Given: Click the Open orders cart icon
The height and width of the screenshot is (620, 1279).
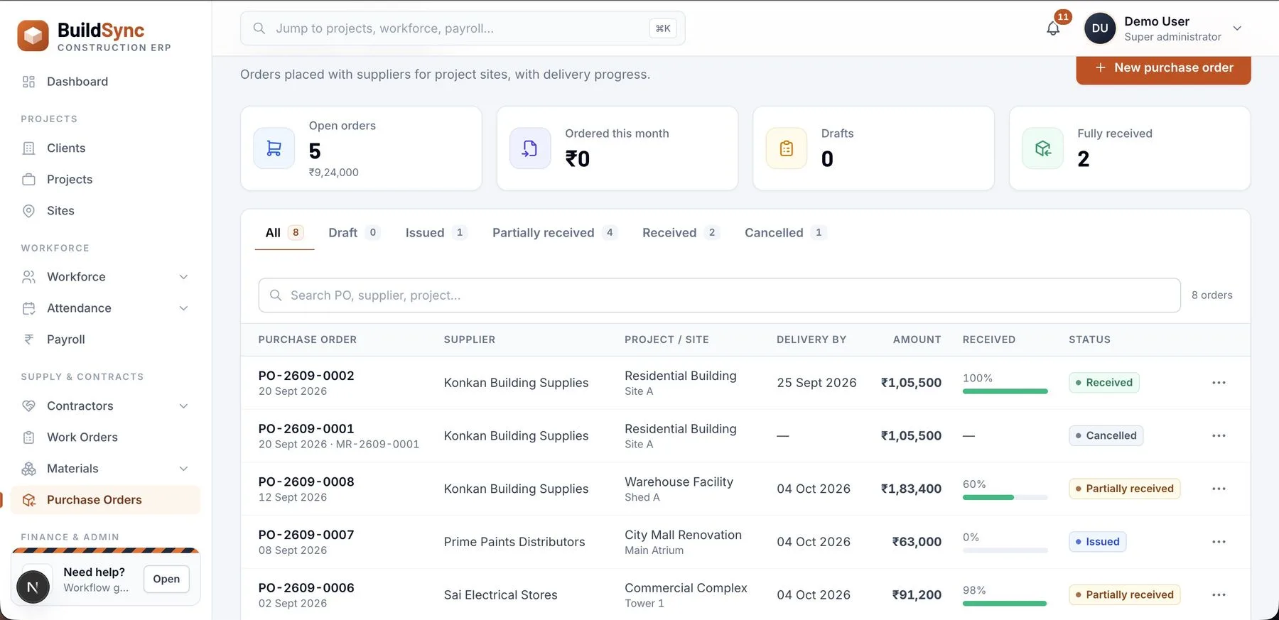Looking at the screenshot, I should click(x=274, y=148).
